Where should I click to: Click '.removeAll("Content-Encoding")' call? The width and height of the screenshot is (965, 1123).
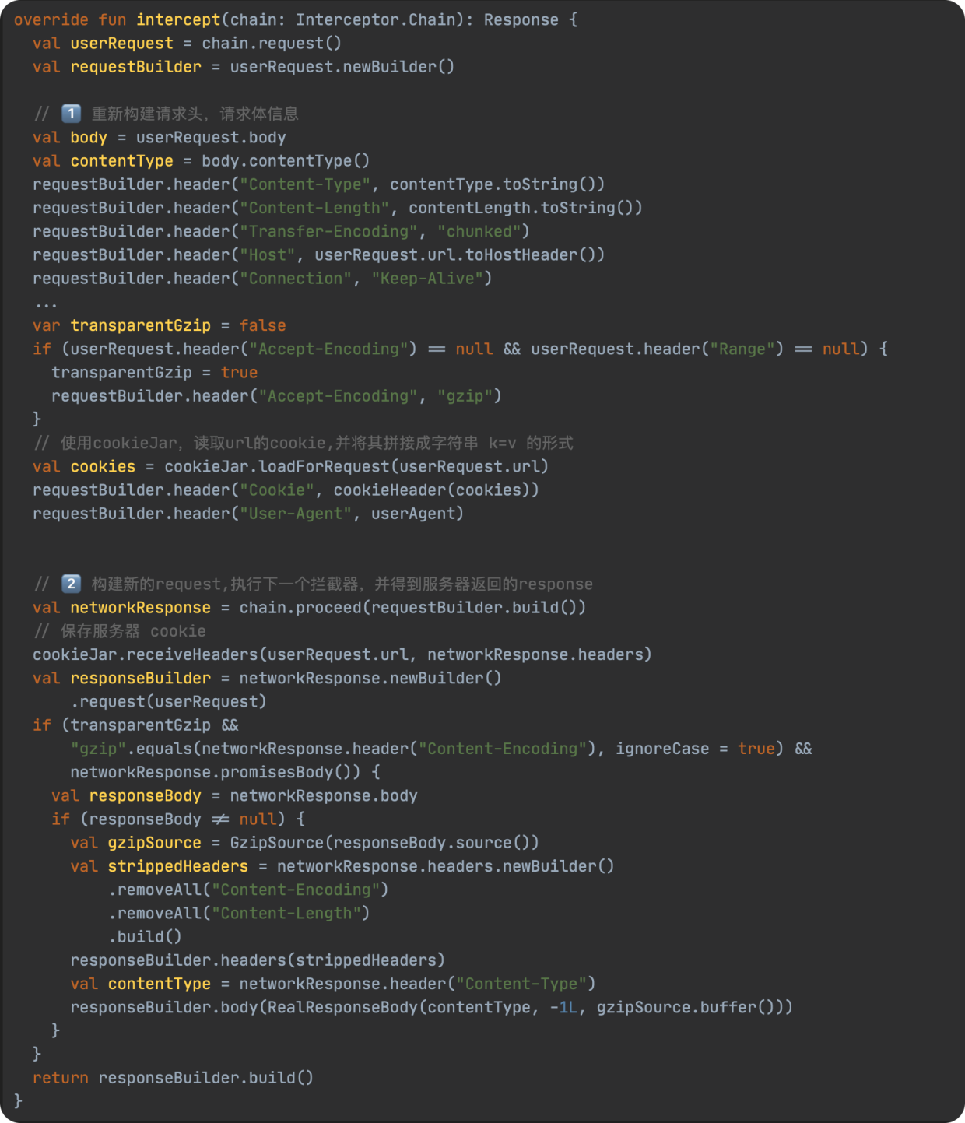click(248, 890)
